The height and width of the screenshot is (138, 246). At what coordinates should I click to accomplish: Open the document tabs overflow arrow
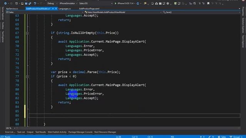[x=239, y=8]
